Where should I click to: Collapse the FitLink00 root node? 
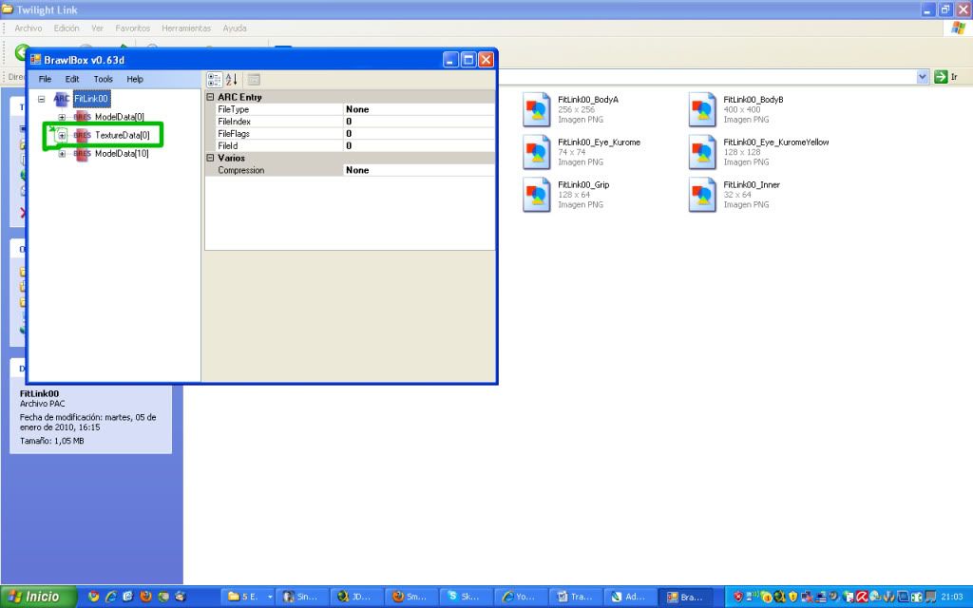[42, 99]
